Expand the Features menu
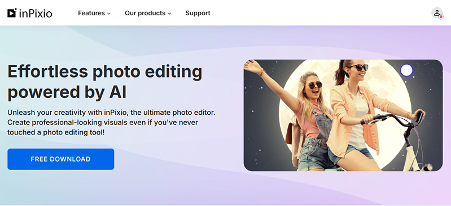This screenshot has width=451, height=206. [x=94, y=13]
